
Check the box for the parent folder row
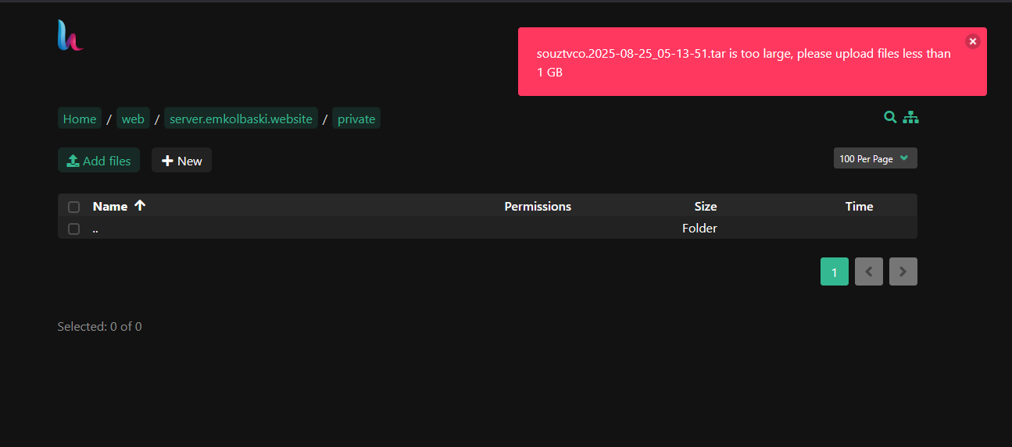(x=74, y=229)
